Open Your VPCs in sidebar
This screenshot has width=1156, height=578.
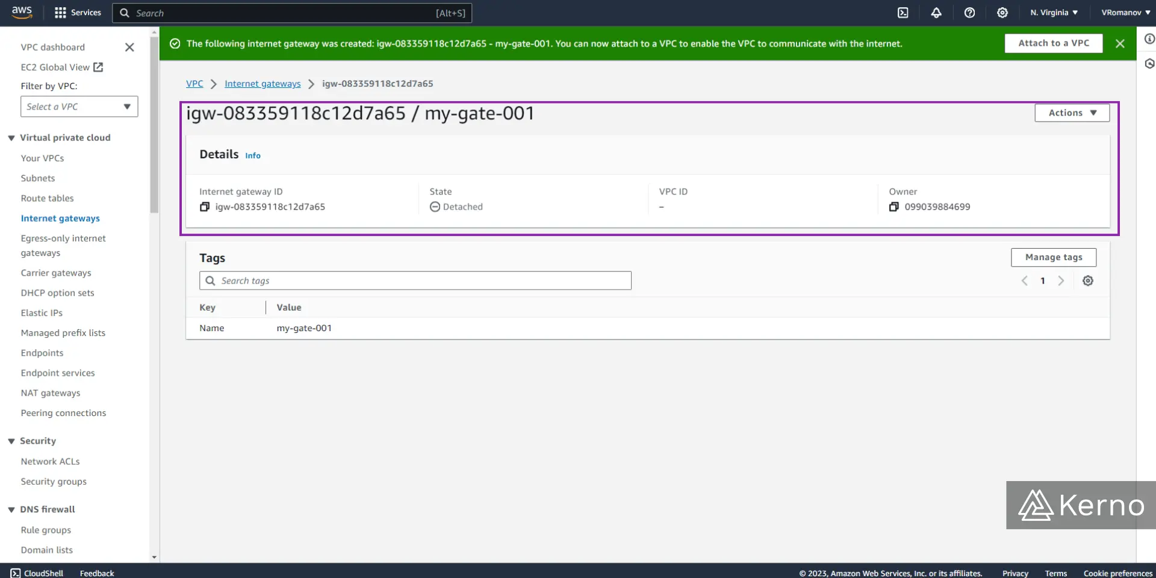click(x=42, y=158)
